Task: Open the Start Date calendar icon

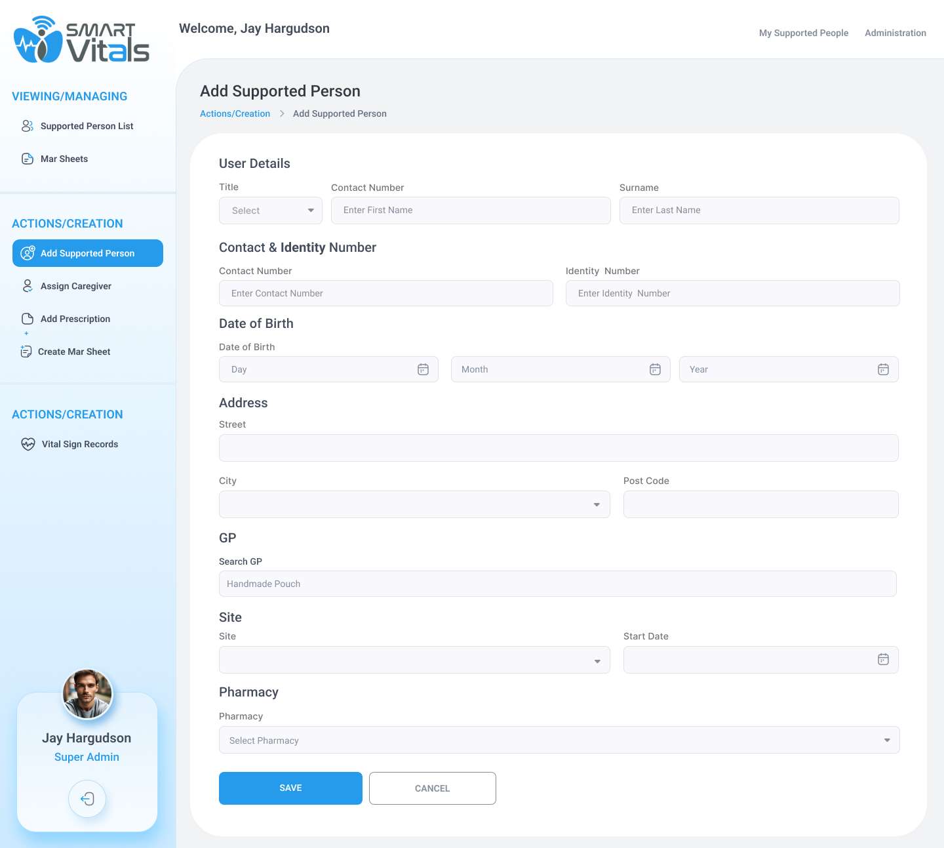Action: click(883, 659)
